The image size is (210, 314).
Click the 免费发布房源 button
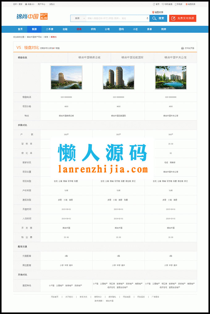coord(183,18)
